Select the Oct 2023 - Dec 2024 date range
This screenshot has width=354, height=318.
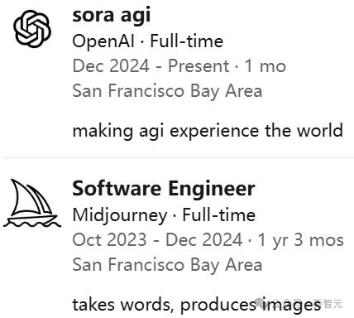click(x=157, y=239)
